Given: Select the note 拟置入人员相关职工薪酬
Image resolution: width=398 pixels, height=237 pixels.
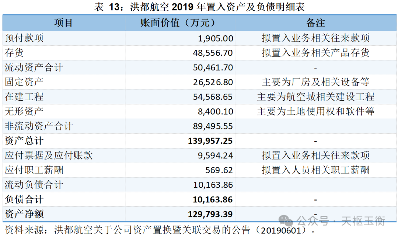Looking at the screenshot, I should pyautogui.click(x=315, y=170).
